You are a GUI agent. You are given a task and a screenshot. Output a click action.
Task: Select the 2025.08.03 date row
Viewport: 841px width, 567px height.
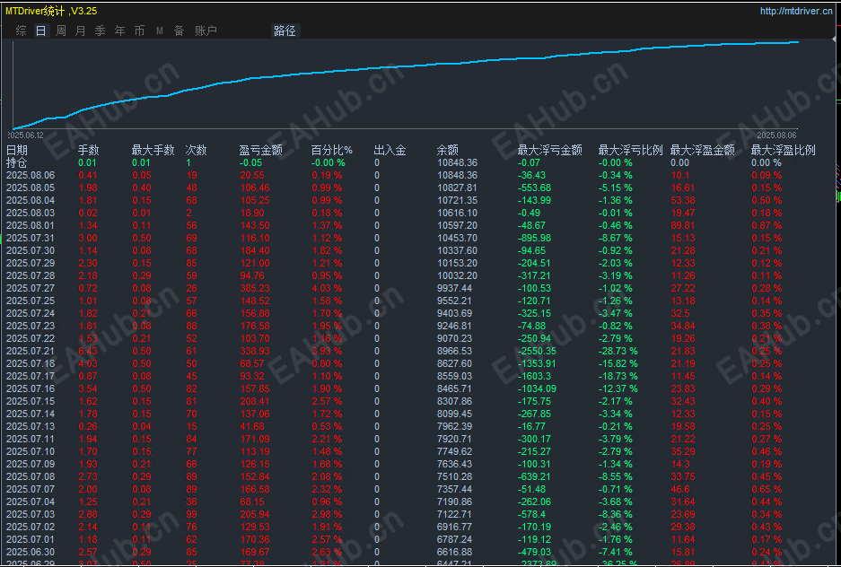[x=30, y=213]
